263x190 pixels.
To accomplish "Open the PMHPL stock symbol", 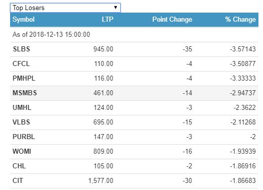I will (x=24, y=79).
